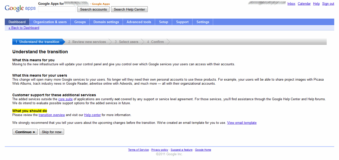Open the Help link in header
The height and width of the screenshot is (160, 339).
coord(316,4)
